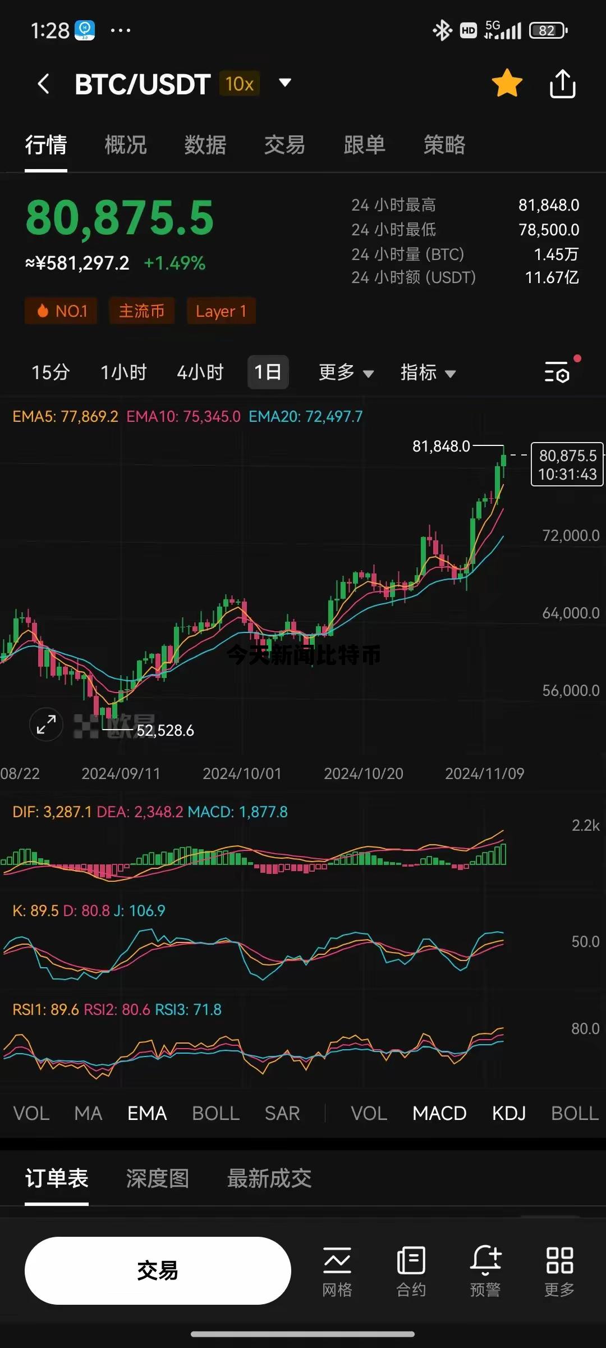The height and width of the screenshot is (1348, 606).
Task: Switch to the 深度图 tab
Action: tap(158, 1178)
